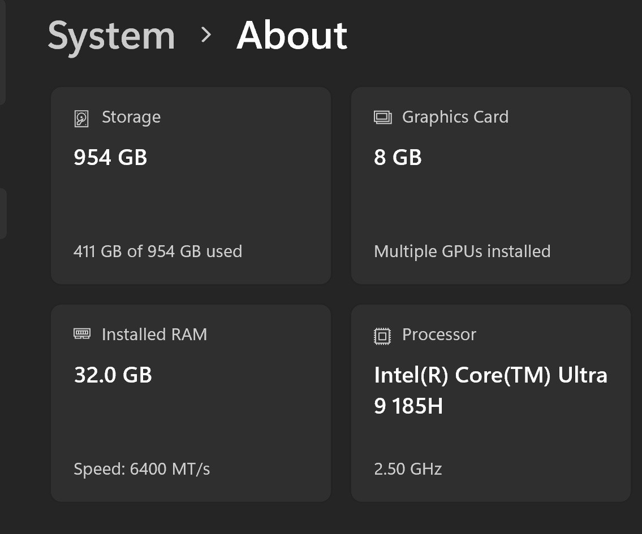642x534 pixels.
Task: Click the 2.50 GHz clock speed text
Action: [x=408, y=469]
